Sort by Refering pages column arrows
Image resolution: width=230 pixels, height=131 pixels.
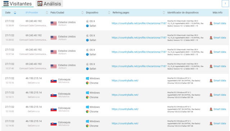pos(164,13)
